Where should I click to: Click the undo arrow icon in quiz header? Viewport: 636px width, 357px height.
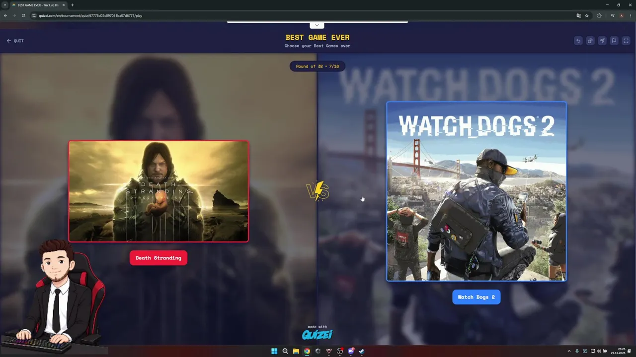point(578,41)
